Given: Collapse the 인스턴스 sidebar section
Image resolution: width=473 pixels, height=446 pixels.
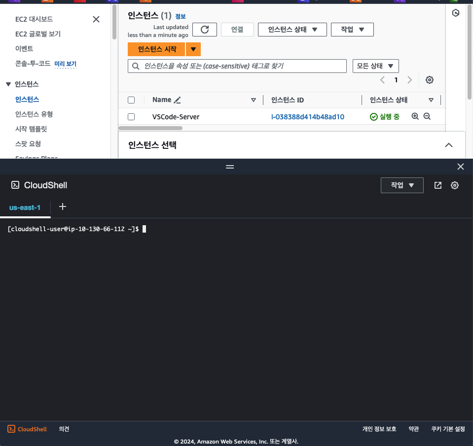Looking at the screenshot, I should tap(8, 84).
